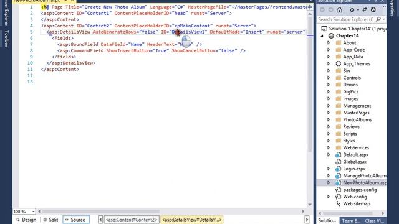Viewport: 399px width, 224px height.
Task: Expand the About folder
Action: (329, 43)
